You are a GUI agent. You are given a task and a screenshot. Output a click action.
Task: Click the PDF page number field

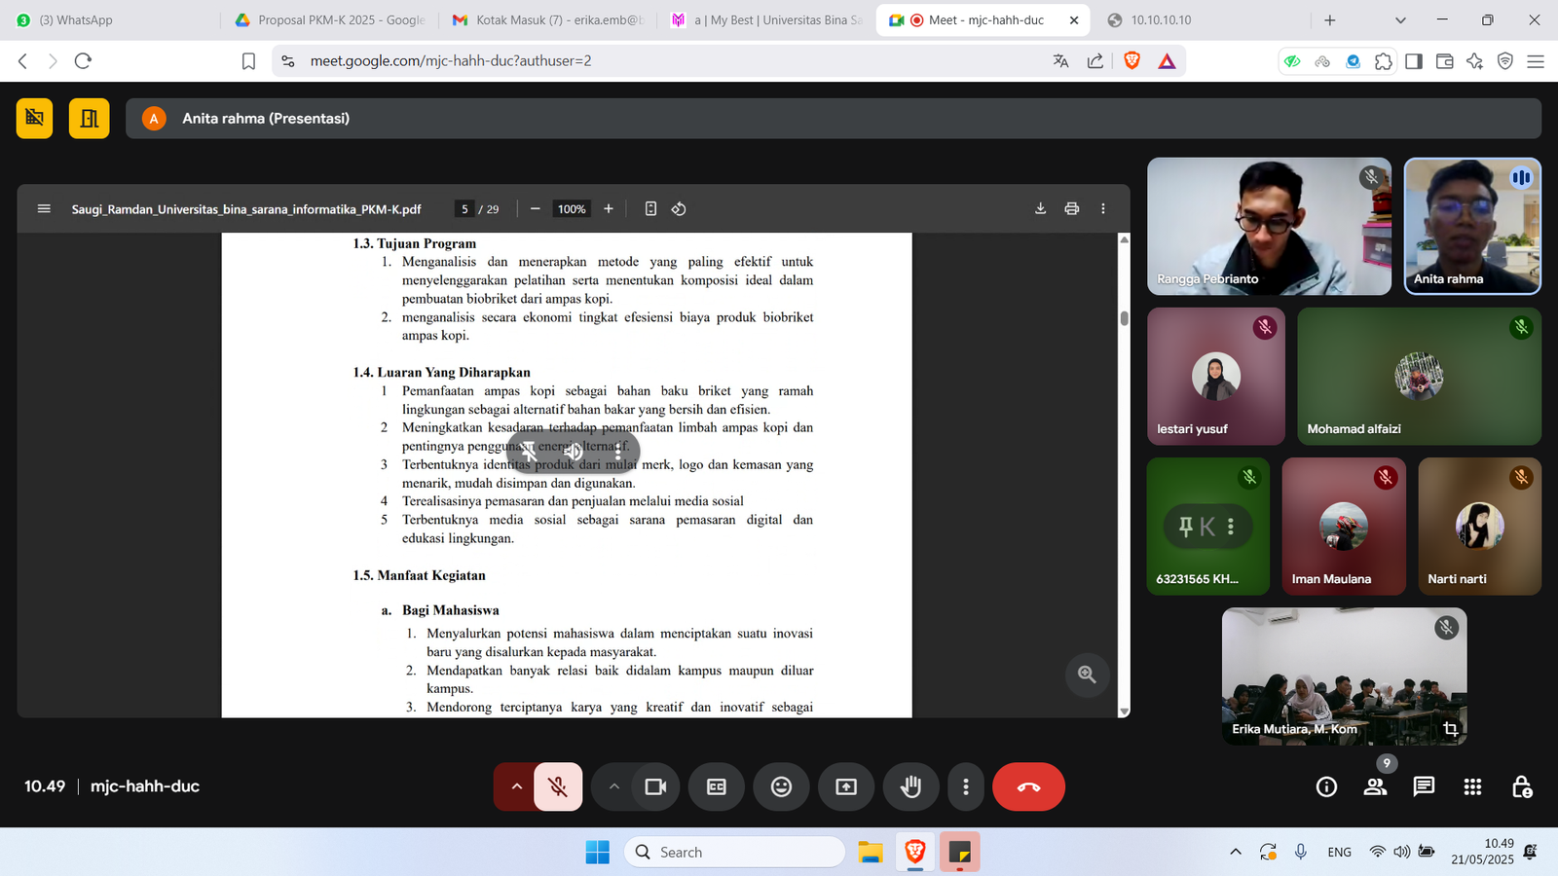click(x=464, y=208)
